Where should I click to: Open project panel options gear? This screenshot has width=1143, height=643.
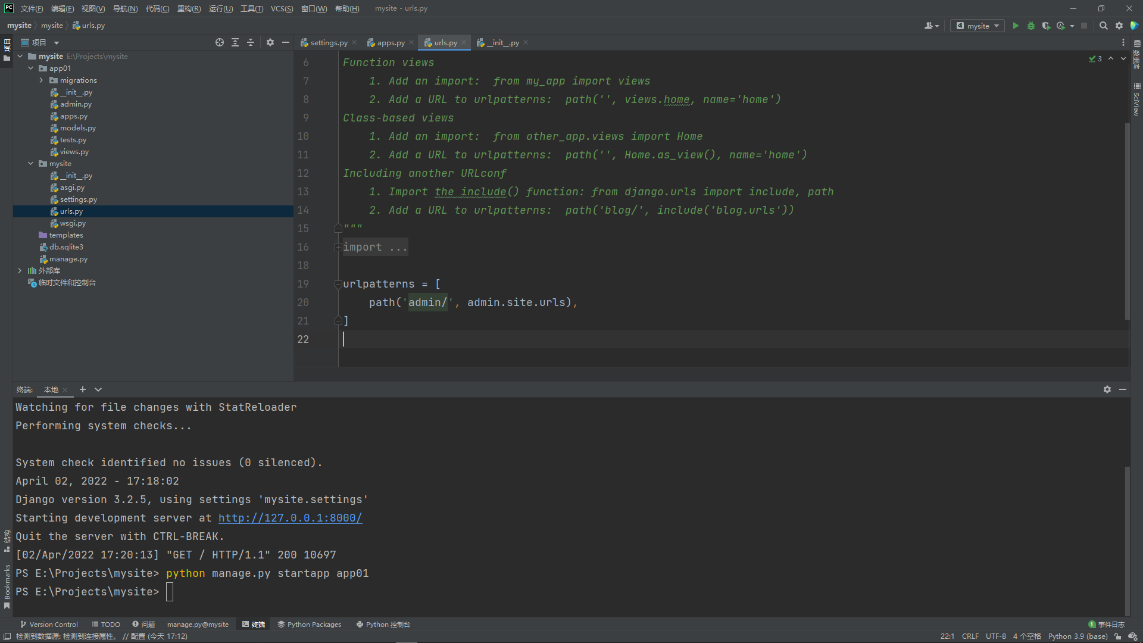(x=270, y=42)
